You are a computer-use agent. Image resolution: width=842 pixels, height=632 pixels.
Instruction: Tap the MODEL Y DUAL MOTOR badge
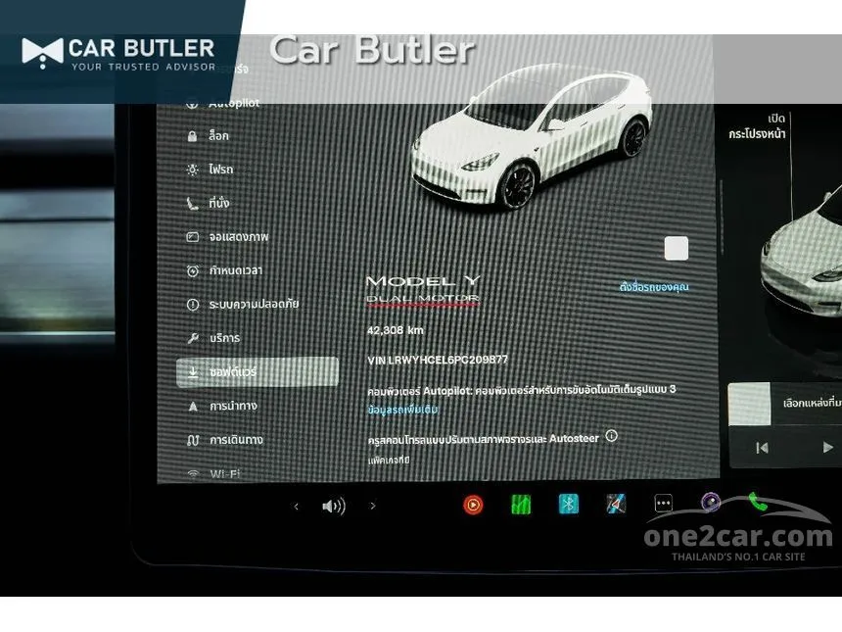click(x=423, y=290)
